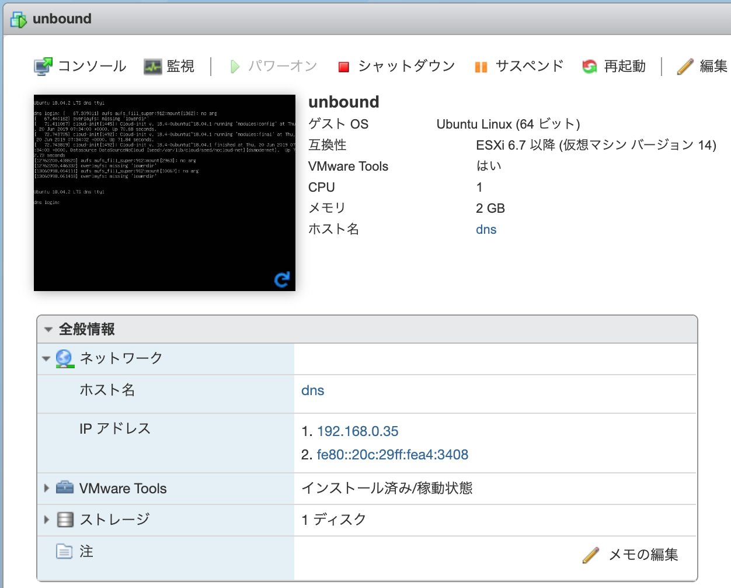Click the unbound VM title icon
This screenshot has height=588, width=731.
point(19,19)
